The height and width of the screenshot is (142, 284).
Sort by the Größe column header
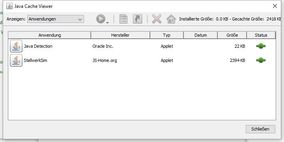coord(232,35)
